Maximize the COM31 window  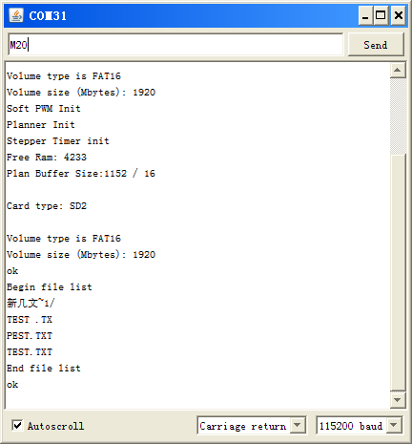pyautogui.click(x=381, y=15)
